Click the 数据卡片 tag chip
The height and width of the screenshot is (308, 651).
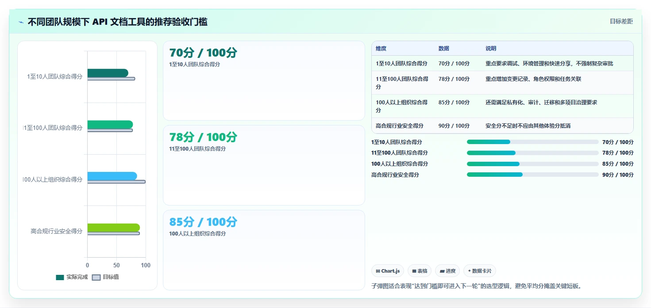[x=480, y=271]
